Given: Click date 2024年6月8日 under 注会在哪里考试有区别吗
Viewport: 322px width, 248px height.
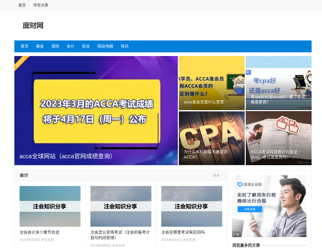Looking at the screenshot, I should 171,240.
